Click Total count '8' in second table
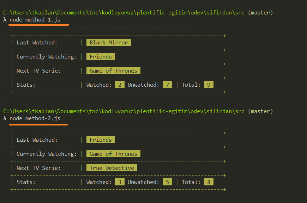This screenshot has height=203, width=307. click(x=209, y=182)
